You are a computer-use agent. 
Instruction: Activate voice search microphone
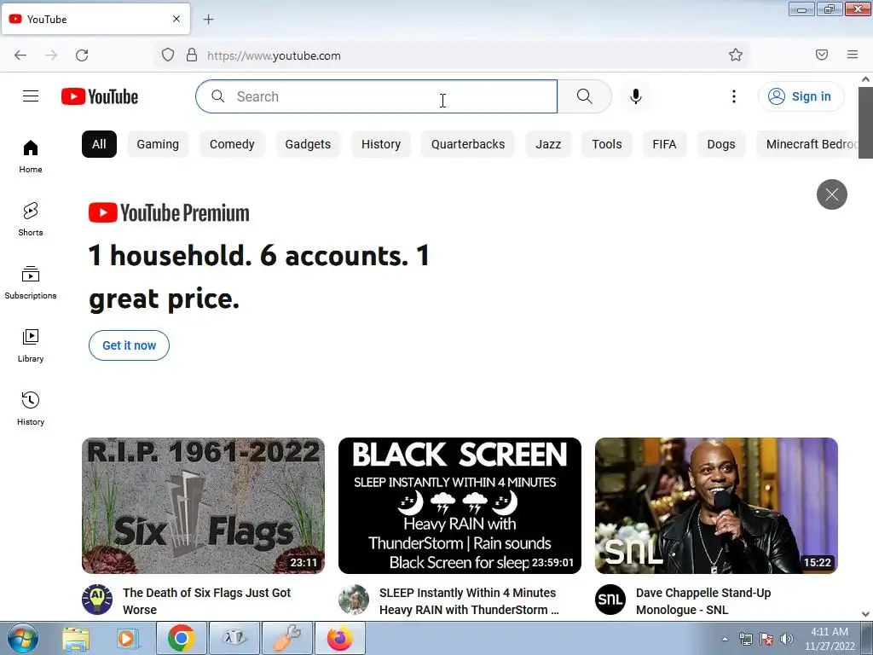point(635,96)
